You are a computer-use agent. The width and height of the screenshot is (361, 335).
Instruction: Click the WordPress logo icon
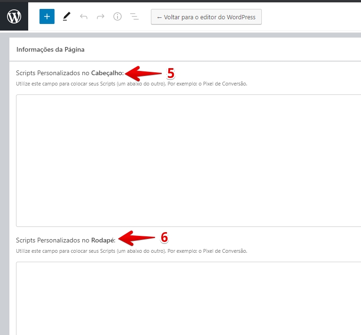(14, 17)
